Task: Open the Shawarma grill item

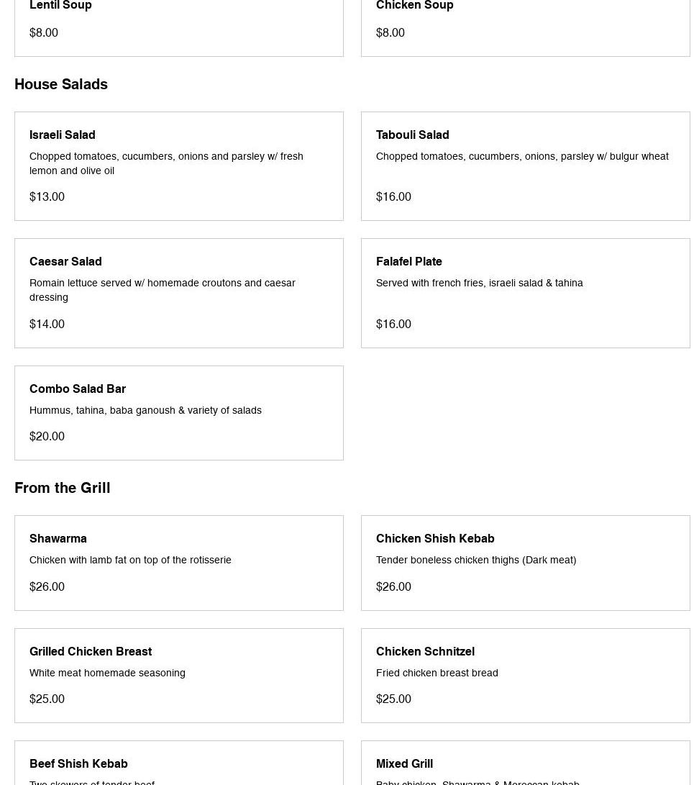Action: [x=58, y=538]
